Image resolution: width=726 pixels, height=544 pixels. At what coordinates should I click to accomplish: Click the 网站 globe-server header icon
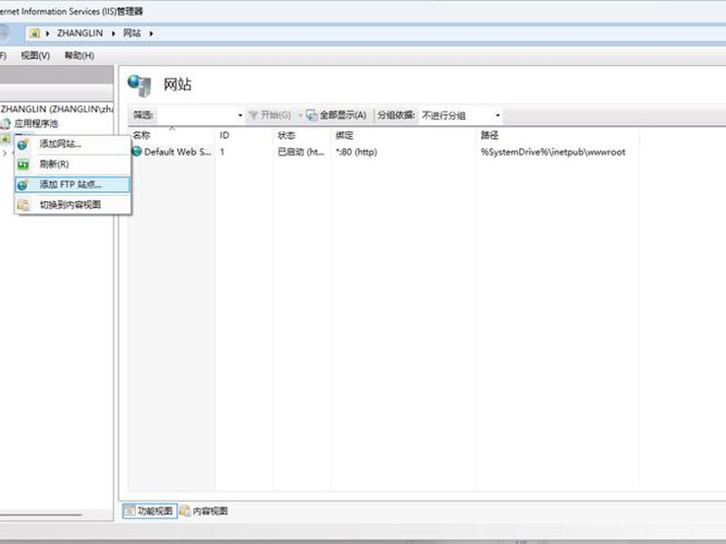coord(140,85)
